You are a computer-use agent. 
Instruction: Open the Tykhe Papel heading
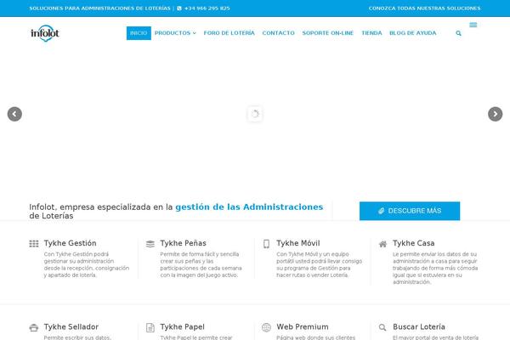[x=182, y=327]
